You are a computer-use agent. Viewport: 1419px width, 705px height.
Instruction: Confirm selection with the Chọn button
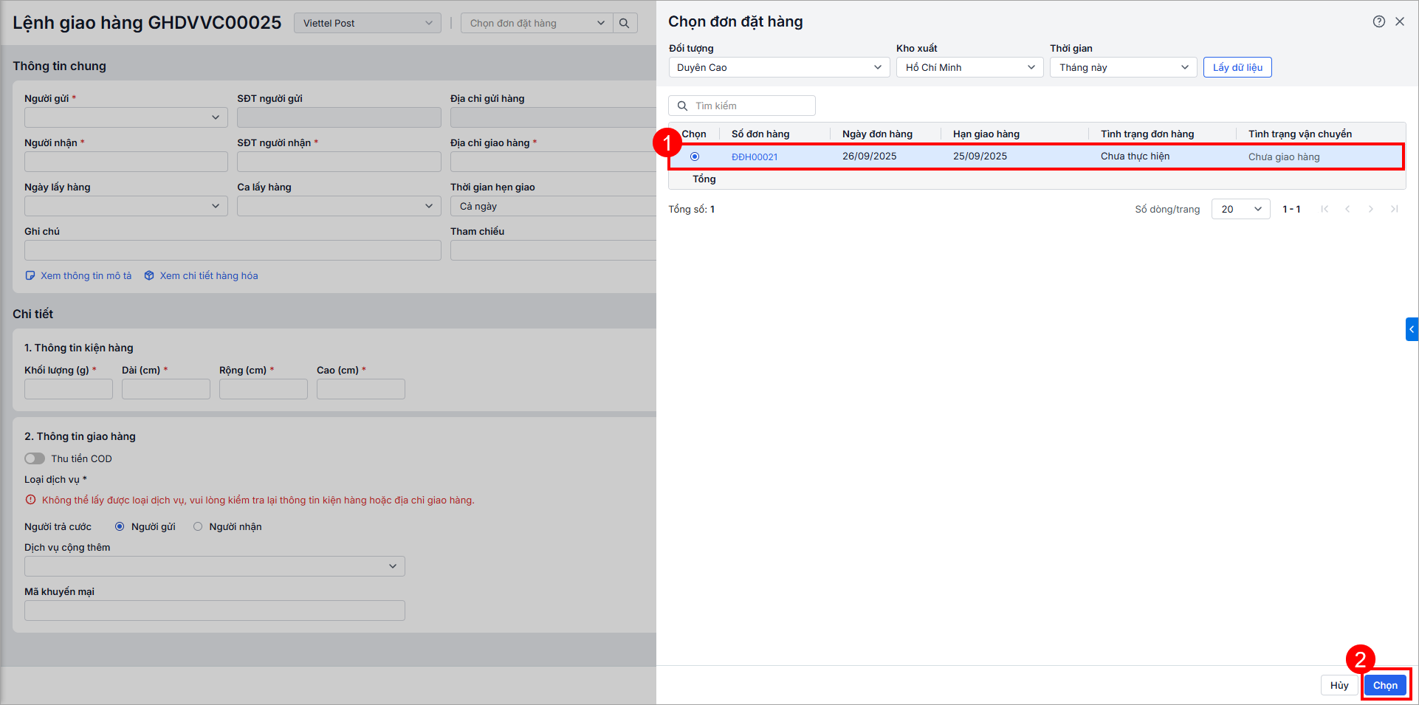(1385, 685)
